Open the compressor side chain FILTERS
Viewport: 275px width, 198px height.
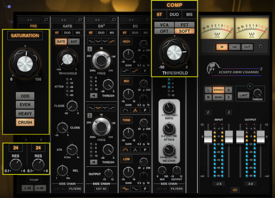[x=177, y=189]
